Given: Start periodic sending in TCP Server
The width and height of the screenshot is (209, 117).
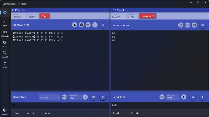Looking at the screenshot, I should pyautogui.click(x=85, y=97).
